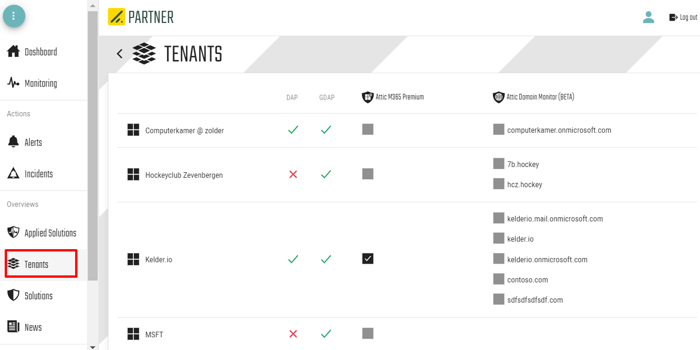Click the user profile avatar icon

pyautogui.click(x=648, y=17)
